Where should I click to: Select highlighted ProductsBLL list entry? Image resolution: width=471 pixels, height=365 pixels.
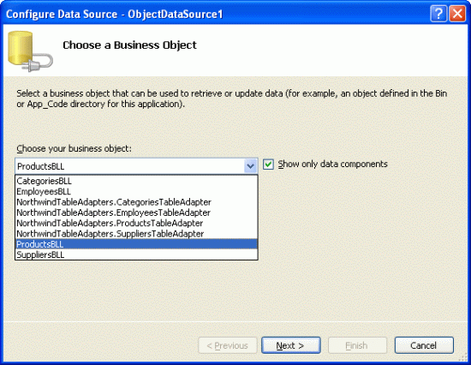136,244
